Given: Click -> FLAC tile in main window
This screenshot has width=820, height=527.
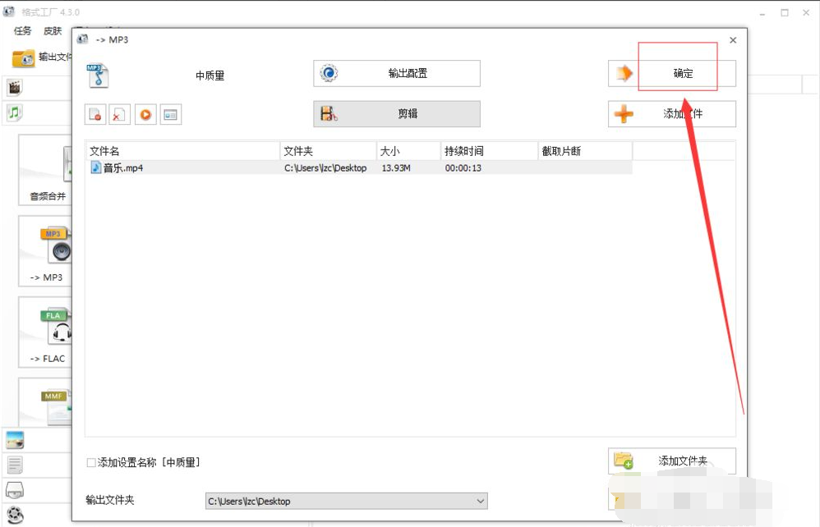Looking at the screenshot, I should point(45,332).
